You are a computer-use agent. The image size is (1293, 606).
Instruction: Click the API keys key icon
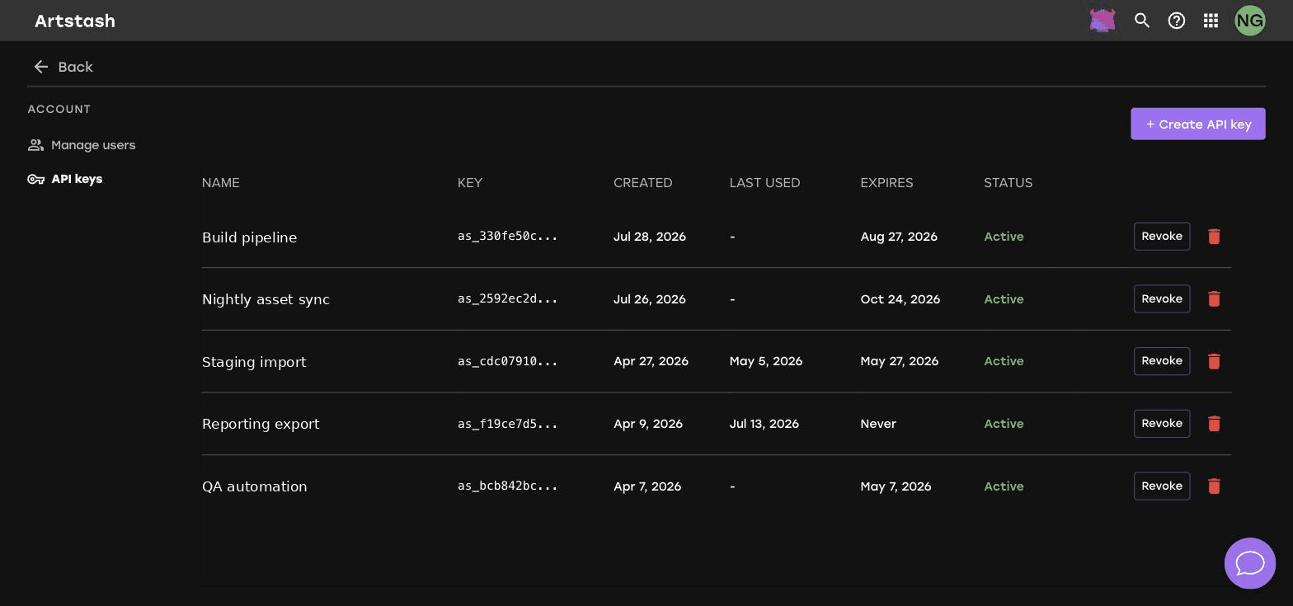coord(35,179)
